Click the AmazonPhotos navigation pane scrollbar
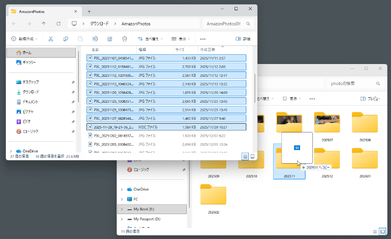The width and height of the screenshot is (391, 239). pyautogui.click(x=78, y=76)
